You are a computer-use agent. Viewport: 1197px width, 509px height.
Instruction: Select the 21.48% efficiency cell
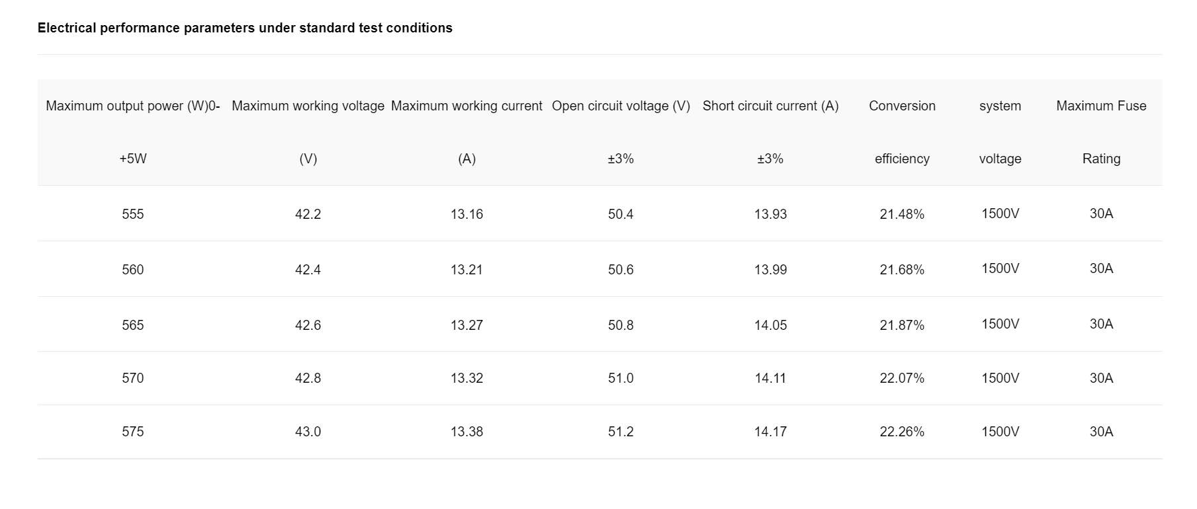coord(902,214)
